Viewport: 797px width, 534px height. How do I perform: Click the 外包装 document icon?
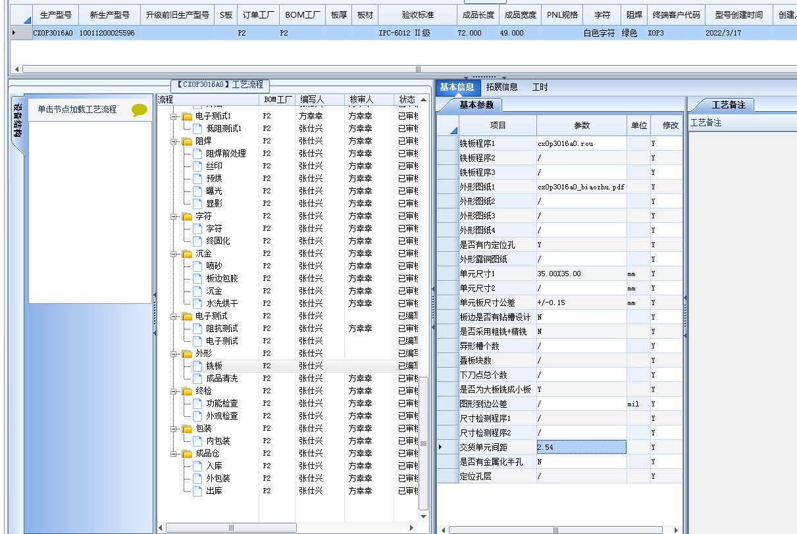197,479
